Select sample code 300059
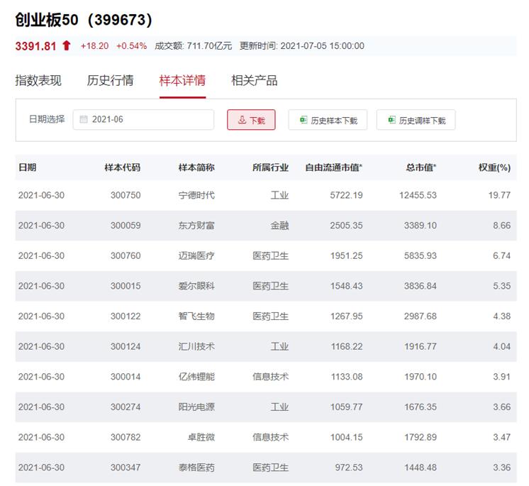529x486 pixels. [126, 226]
